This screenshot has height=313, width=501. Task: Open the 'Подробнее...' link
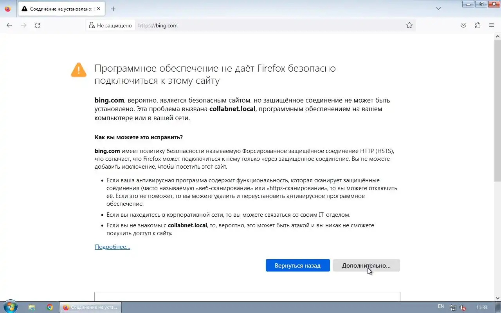click(112, 247)
